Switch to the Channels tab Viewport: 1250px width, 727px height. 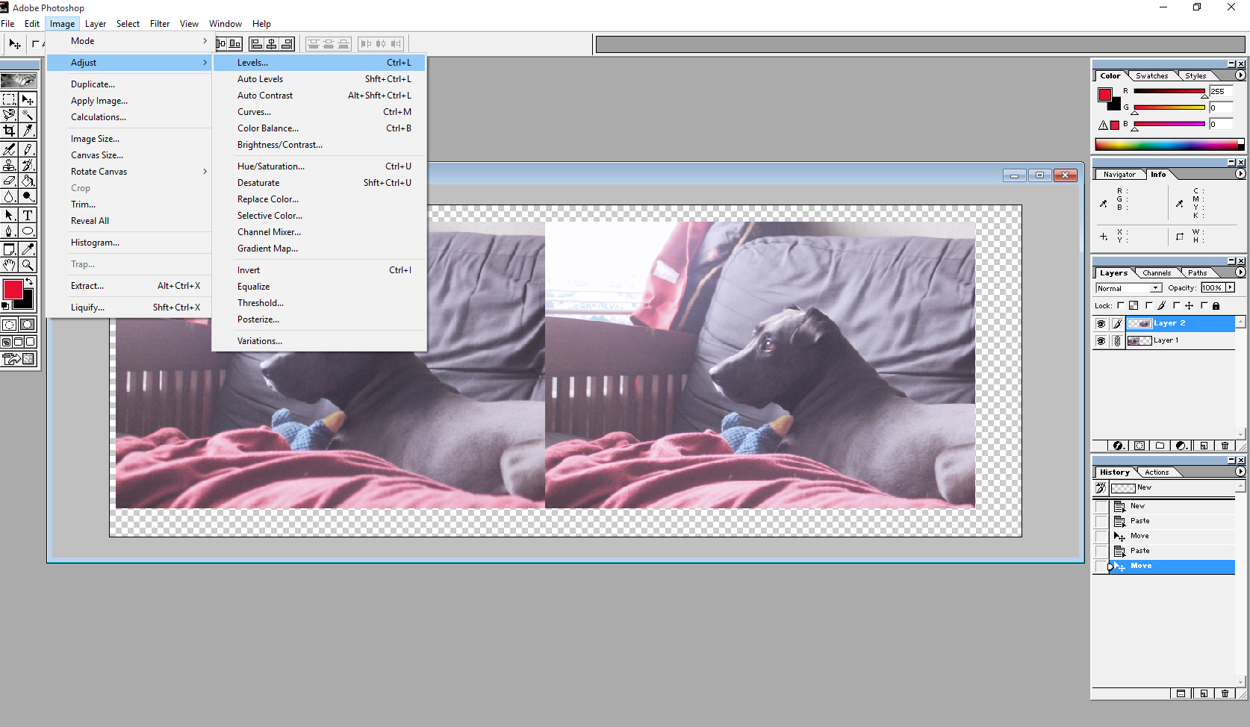pyautogui.click(x=1157, y=273)
